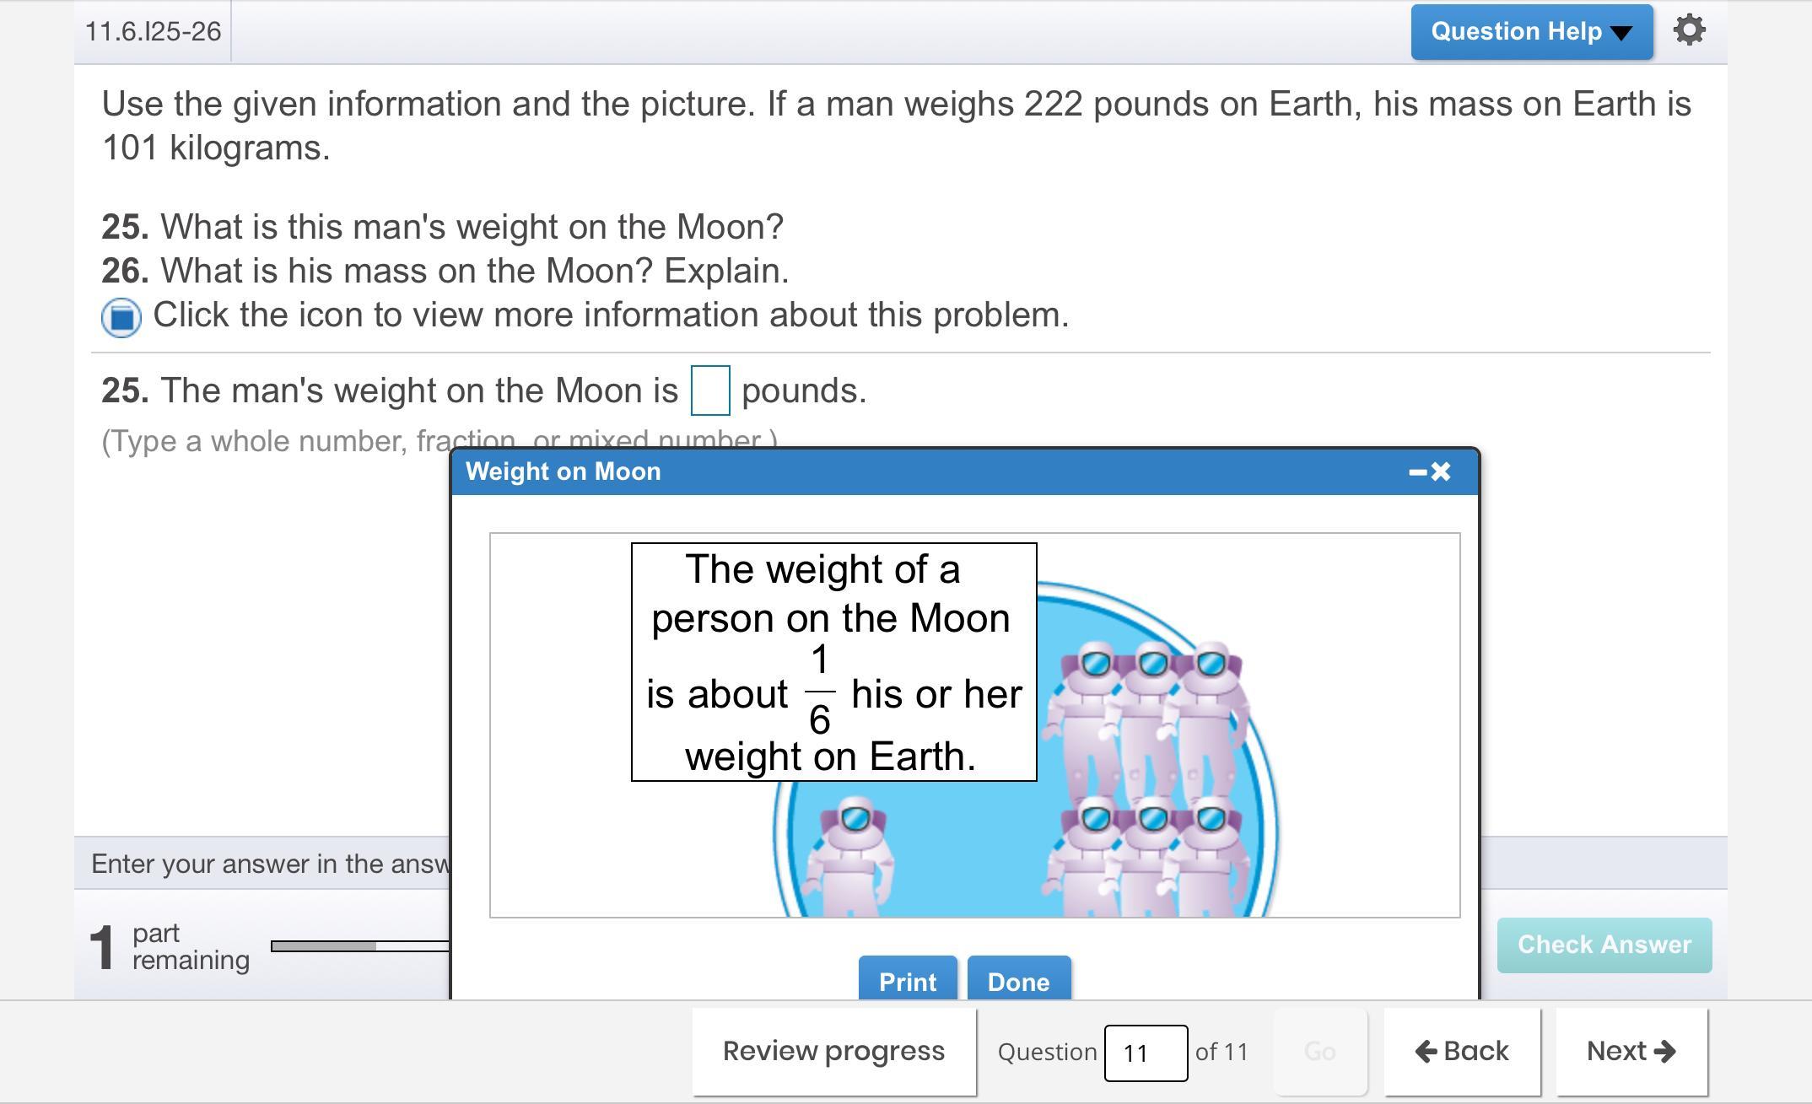Click the question number field
Viewport: 1812px width, 1104px height.
(1145, 1053)
